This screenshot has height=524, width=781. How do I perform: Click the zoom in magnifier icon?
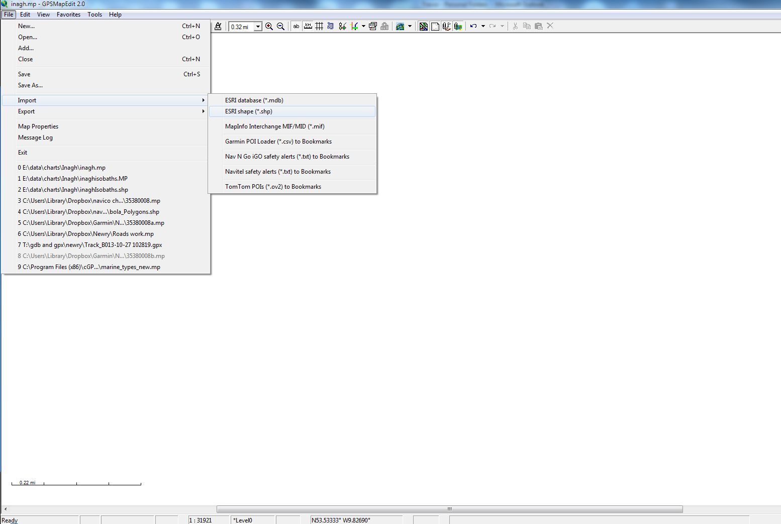pos(269,26)
